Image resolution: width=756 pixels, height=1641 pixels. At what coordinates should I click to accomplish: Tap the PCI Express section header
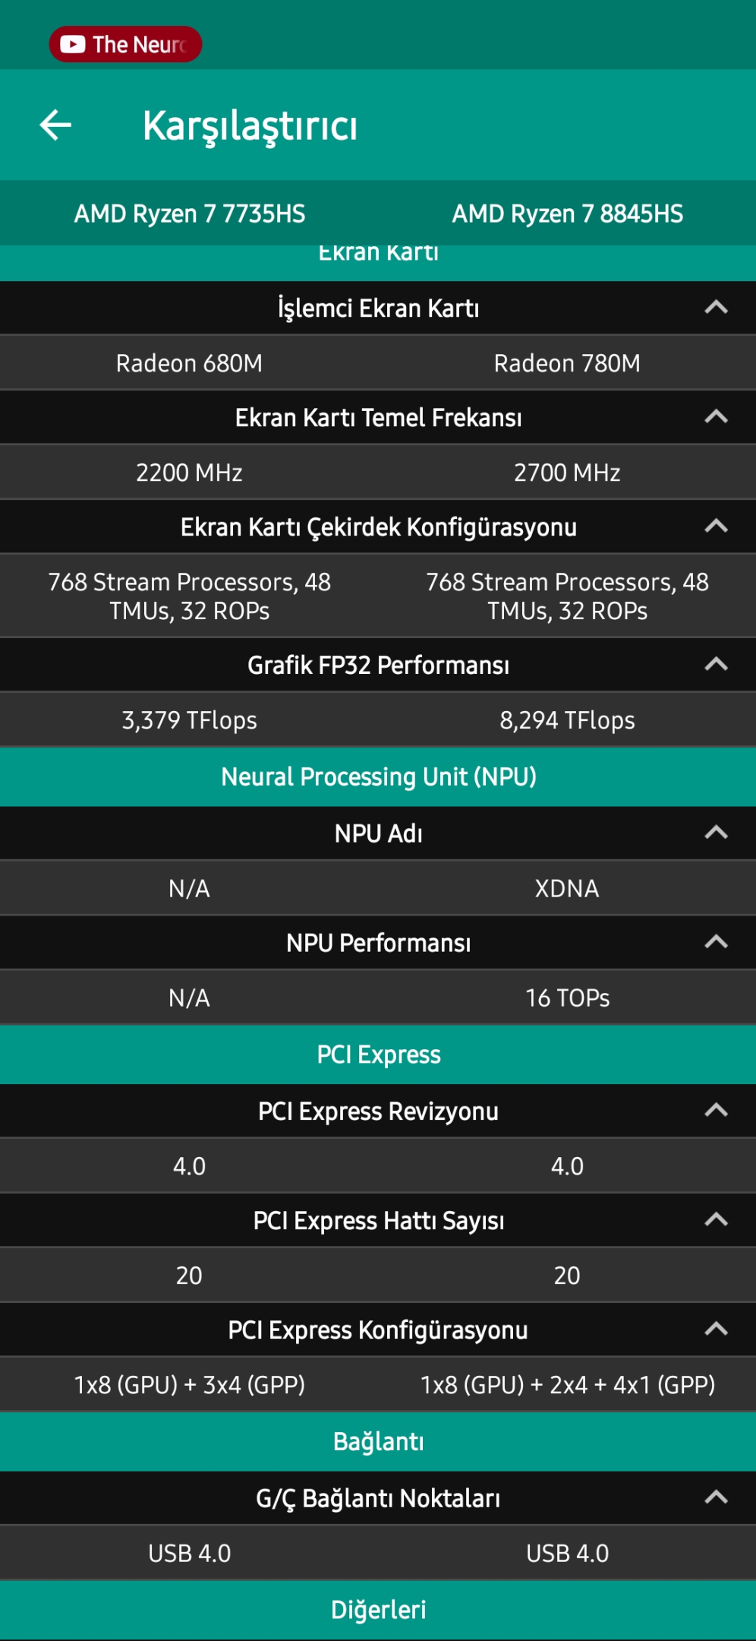click(x=378, y=1054)
